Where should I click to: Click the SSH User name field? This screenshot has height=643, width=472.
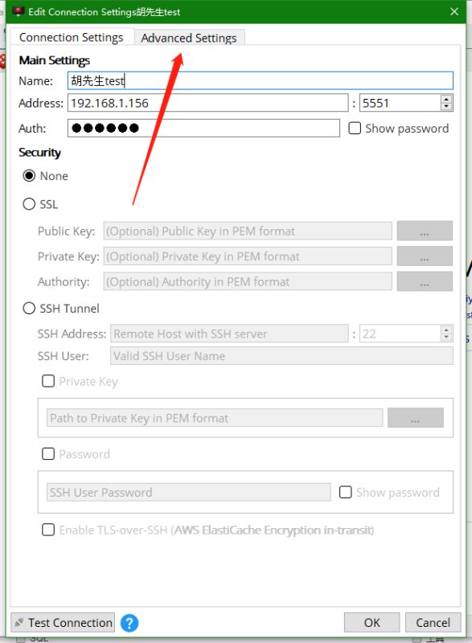click(x=281, y=356)
